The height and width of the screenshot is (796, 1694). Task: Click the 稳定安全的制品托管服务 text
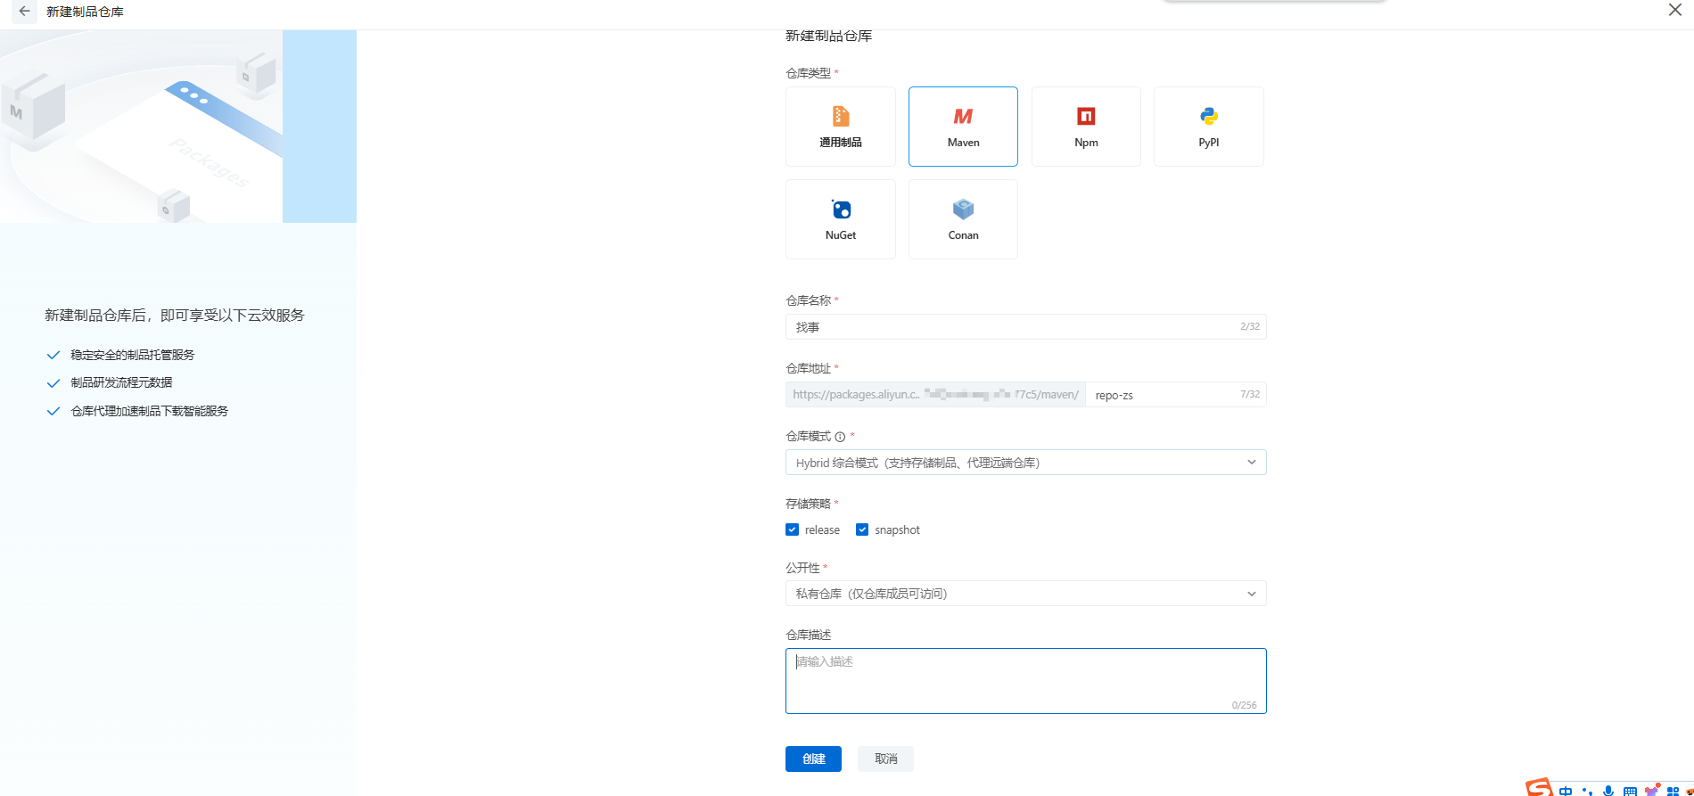(133, 355)
